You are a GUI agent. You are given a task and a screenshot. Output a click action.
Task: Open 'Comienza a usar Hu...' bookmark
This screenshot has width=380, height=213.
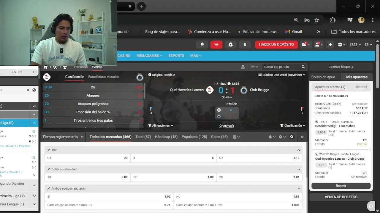[209, 32]
